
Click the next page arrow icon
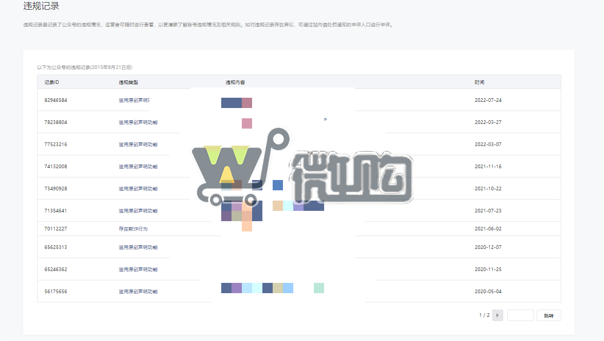[497, 315]
